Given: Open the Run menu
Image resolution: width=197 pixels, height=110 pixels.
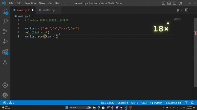Looking at the screenshot, I should pos(58,3).
